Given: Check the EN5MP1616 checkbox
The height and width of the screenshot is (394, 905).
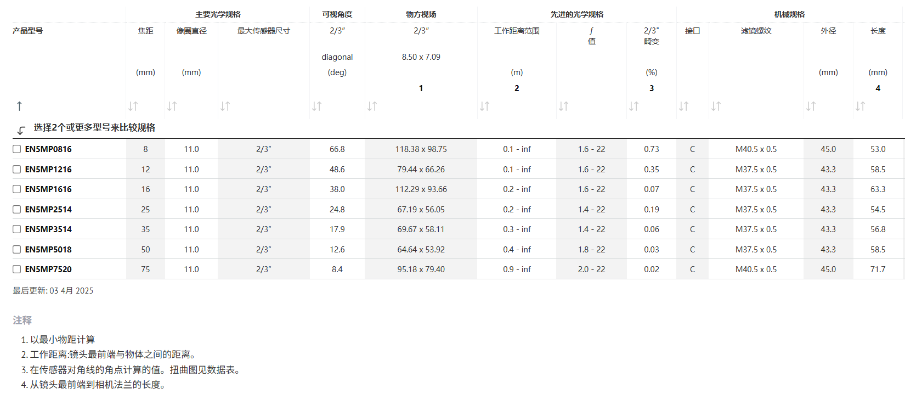Looking at the screenshot, I should 17,189.
